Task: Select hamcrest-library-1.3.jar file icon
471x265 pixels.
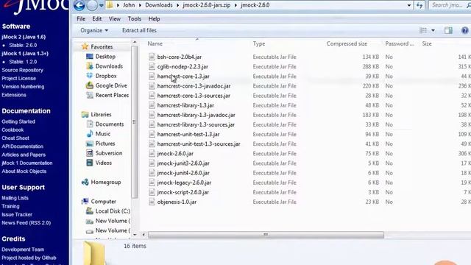Action: coord(152,105)
